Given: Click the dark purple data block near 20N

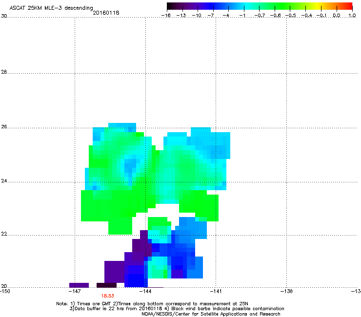Looking at the screenshot, I should 106,285.
